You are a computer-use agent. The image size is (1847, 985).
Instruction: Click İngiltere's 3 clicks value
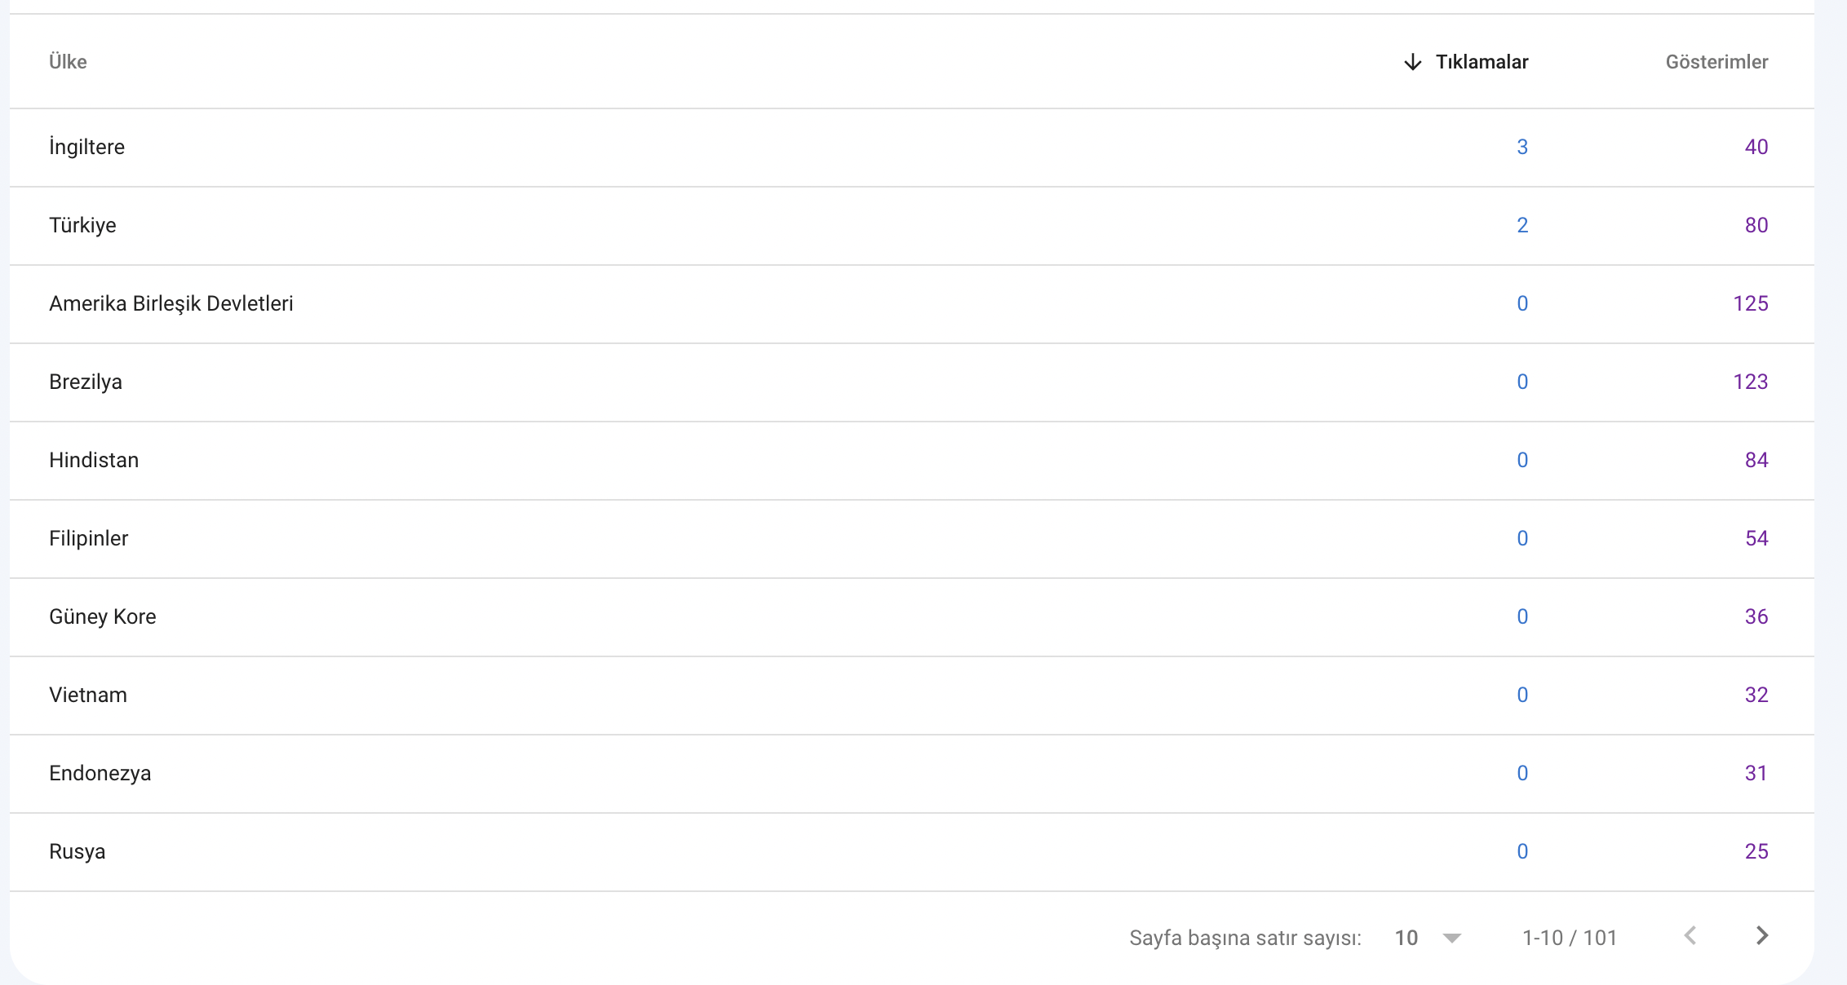[1522, 147]
